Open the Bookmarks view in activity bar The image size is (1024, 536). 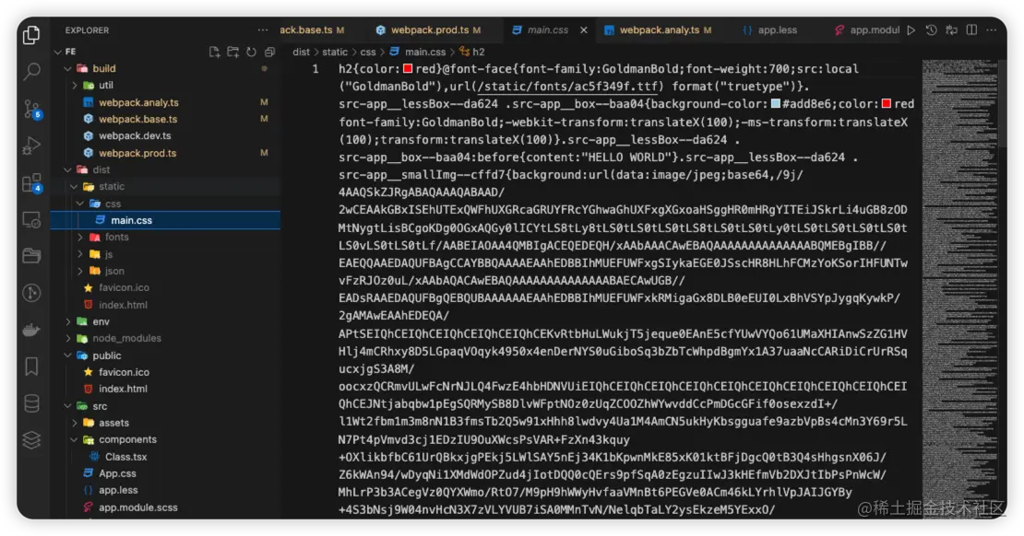click(x=31, y=366)
